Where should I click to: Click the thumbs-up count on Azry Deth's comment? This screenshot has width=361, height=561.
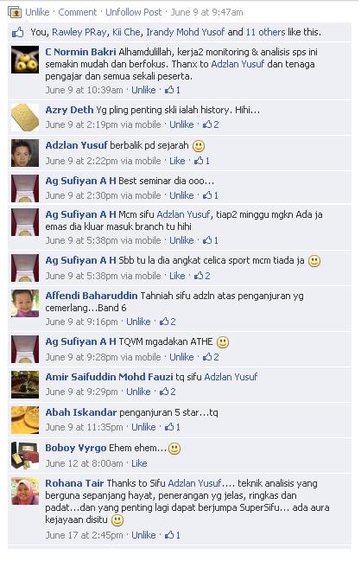211,124
